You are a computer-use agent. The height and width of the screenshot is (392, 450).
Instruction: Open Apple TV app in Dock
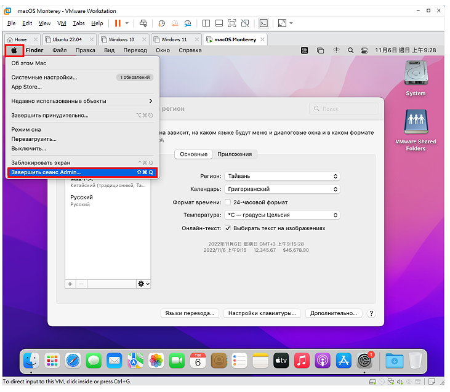point(281,360)
